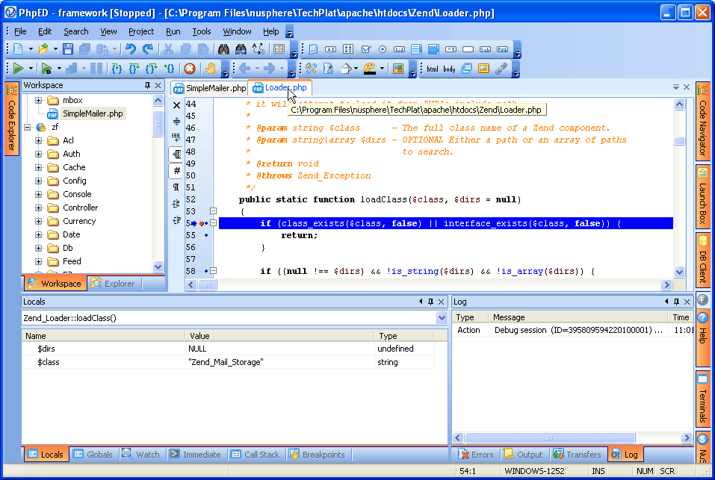
Task: Sort Locals by the Value column header
Action: click(279, 336)
